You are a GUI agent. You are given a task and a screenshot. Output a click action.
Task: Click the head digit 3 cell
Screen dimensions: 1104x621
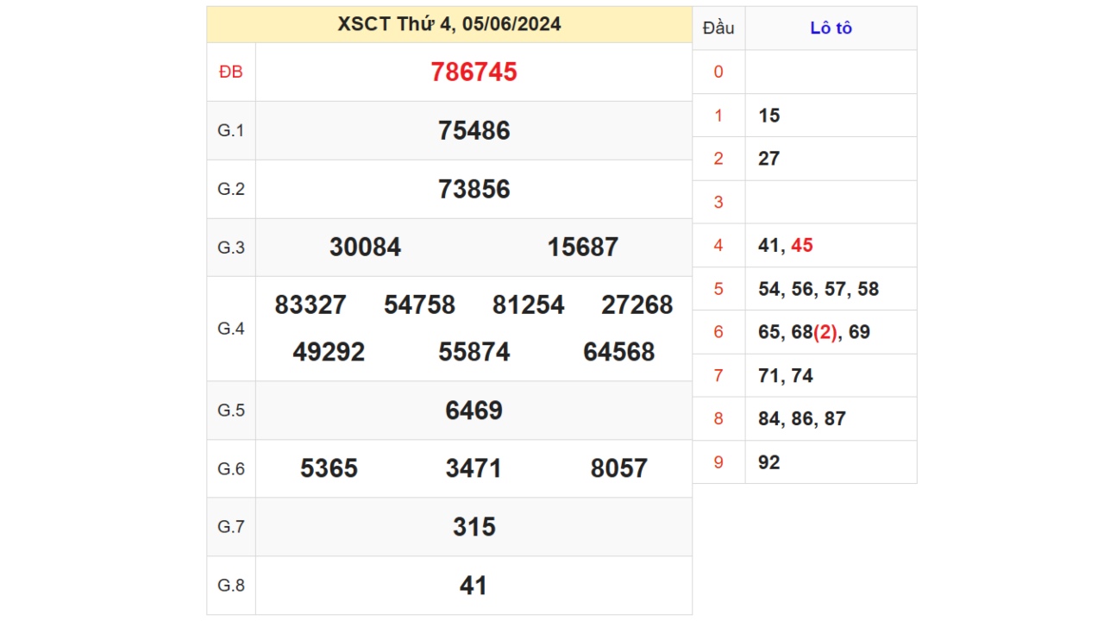[x=718, y=202]
